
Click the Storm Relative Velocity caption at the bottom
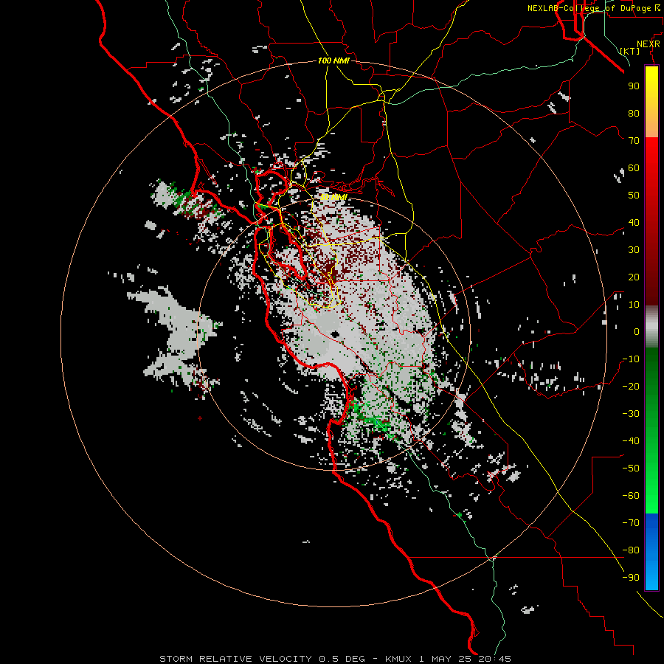coord(335,659)
